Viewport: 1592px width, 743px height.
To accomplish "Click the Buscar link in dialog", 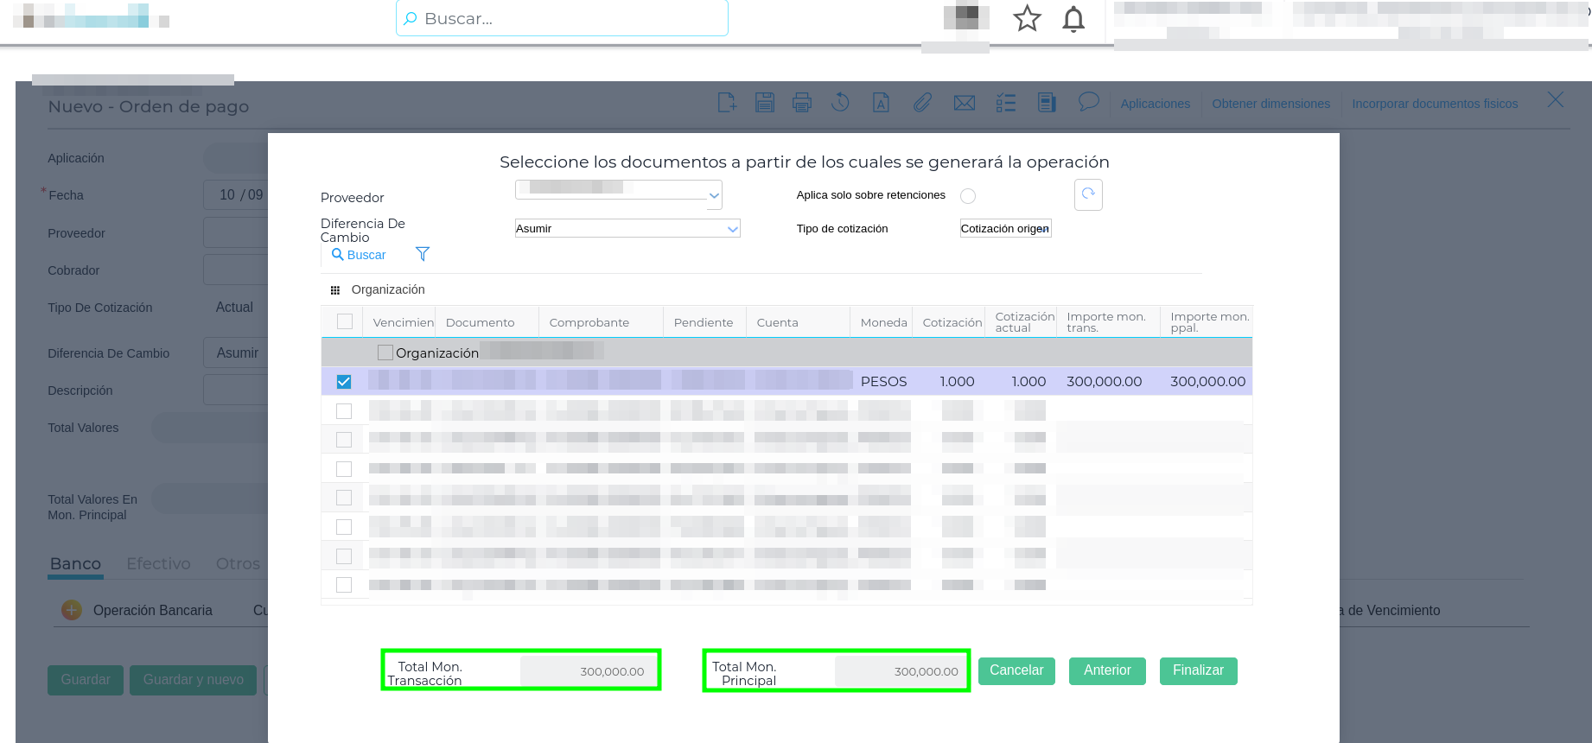I will tap(359, 255).
